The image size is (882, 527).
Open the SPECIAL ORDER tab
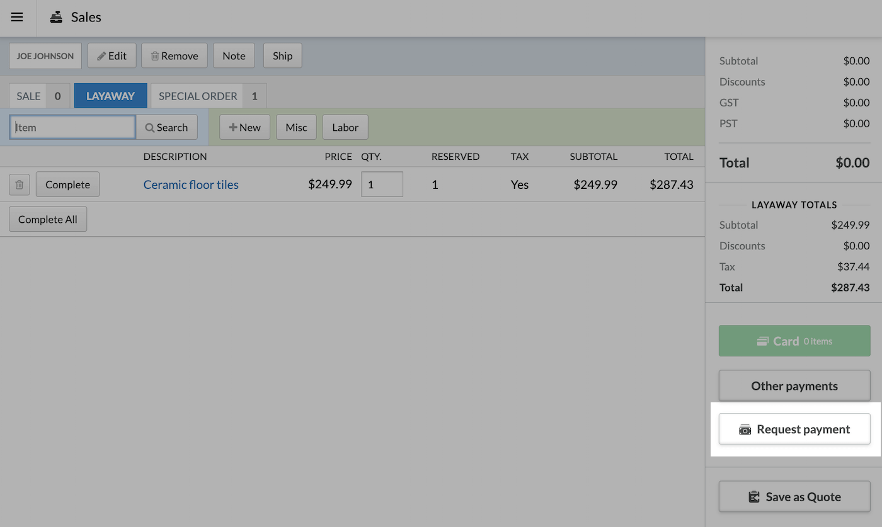(197, 96)
